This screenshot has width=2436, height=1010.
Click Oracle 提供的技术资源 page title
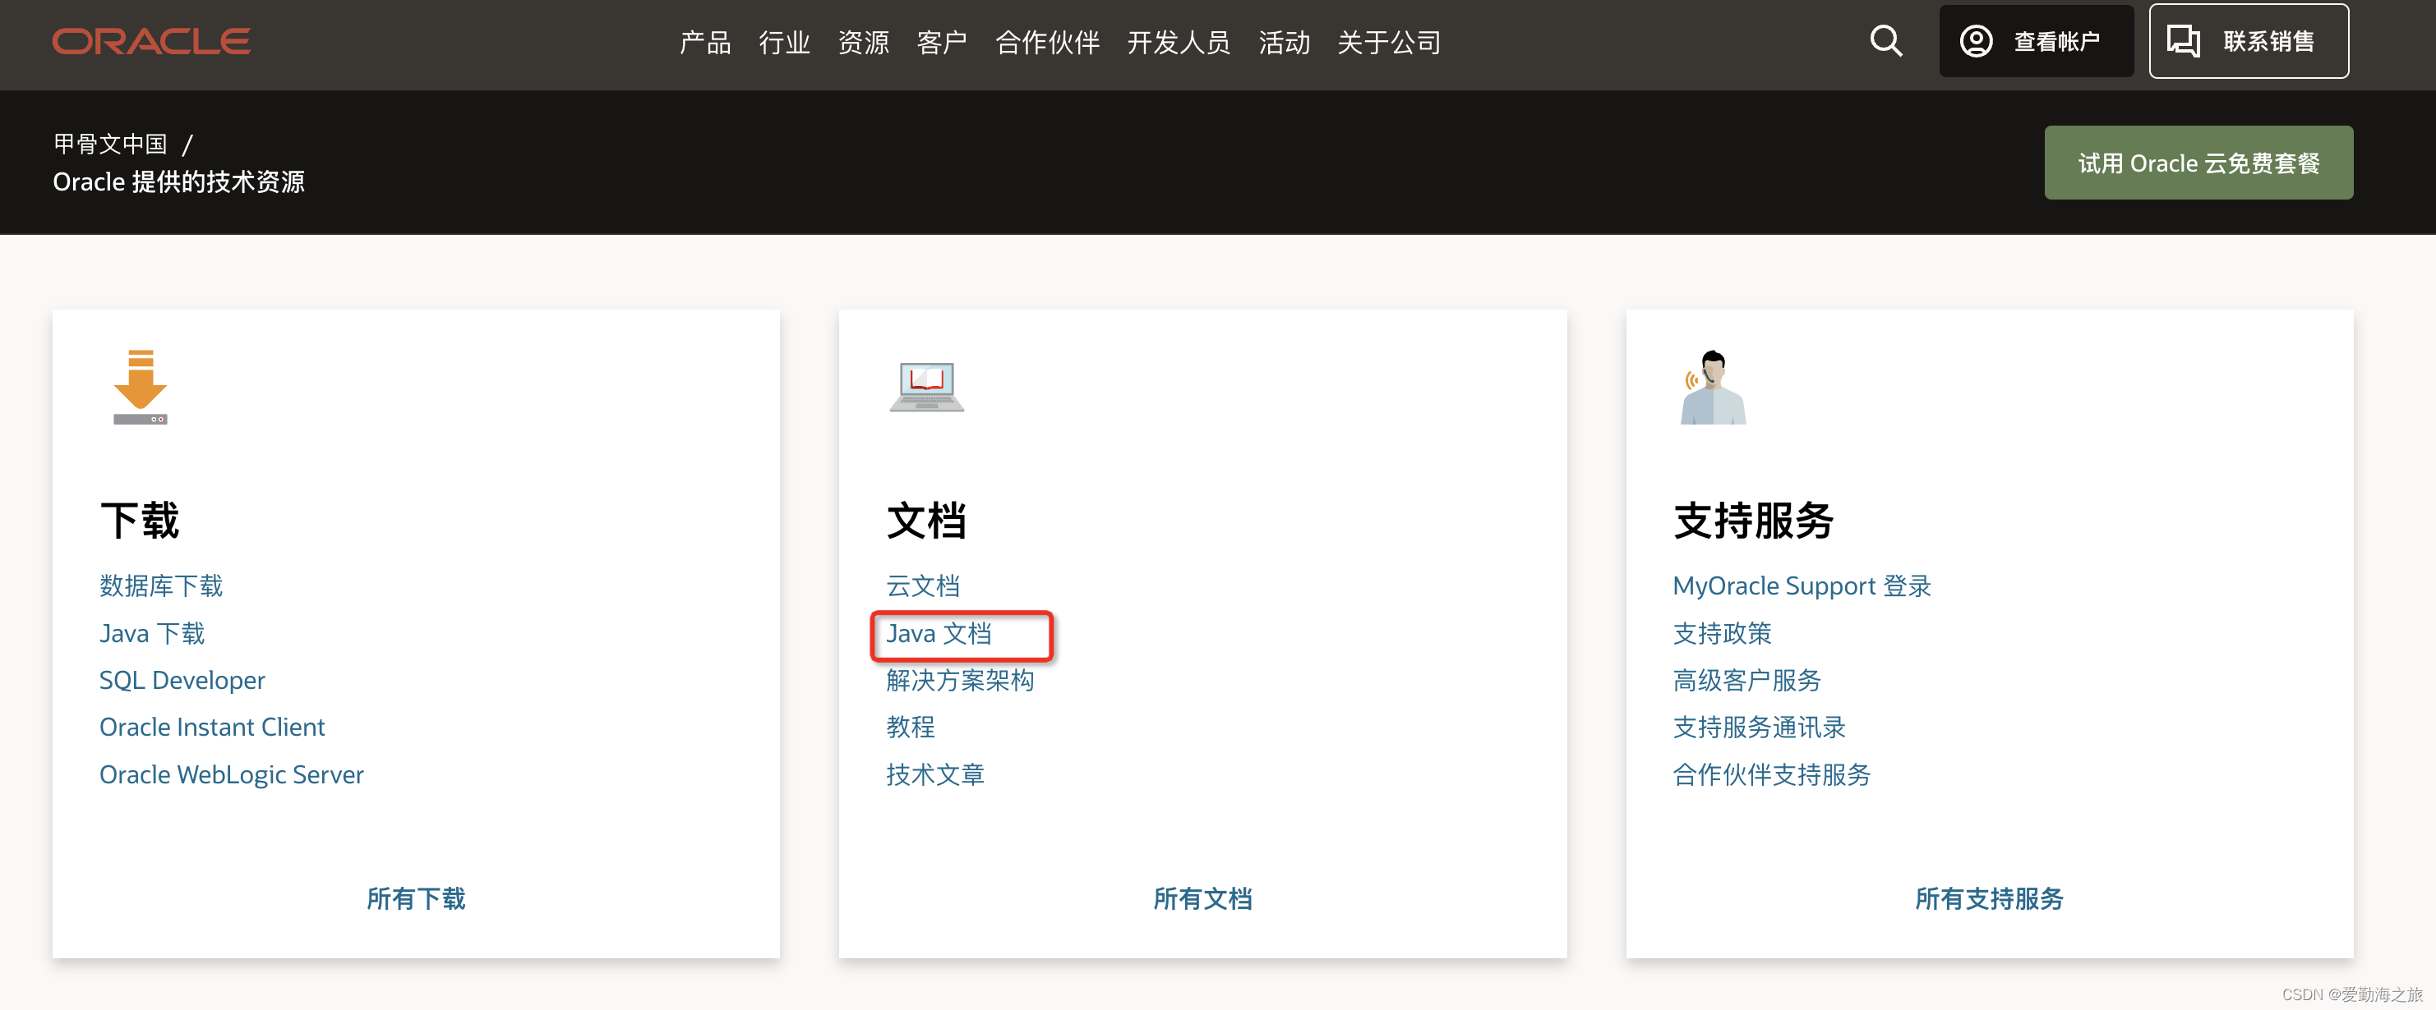[178, 181]
